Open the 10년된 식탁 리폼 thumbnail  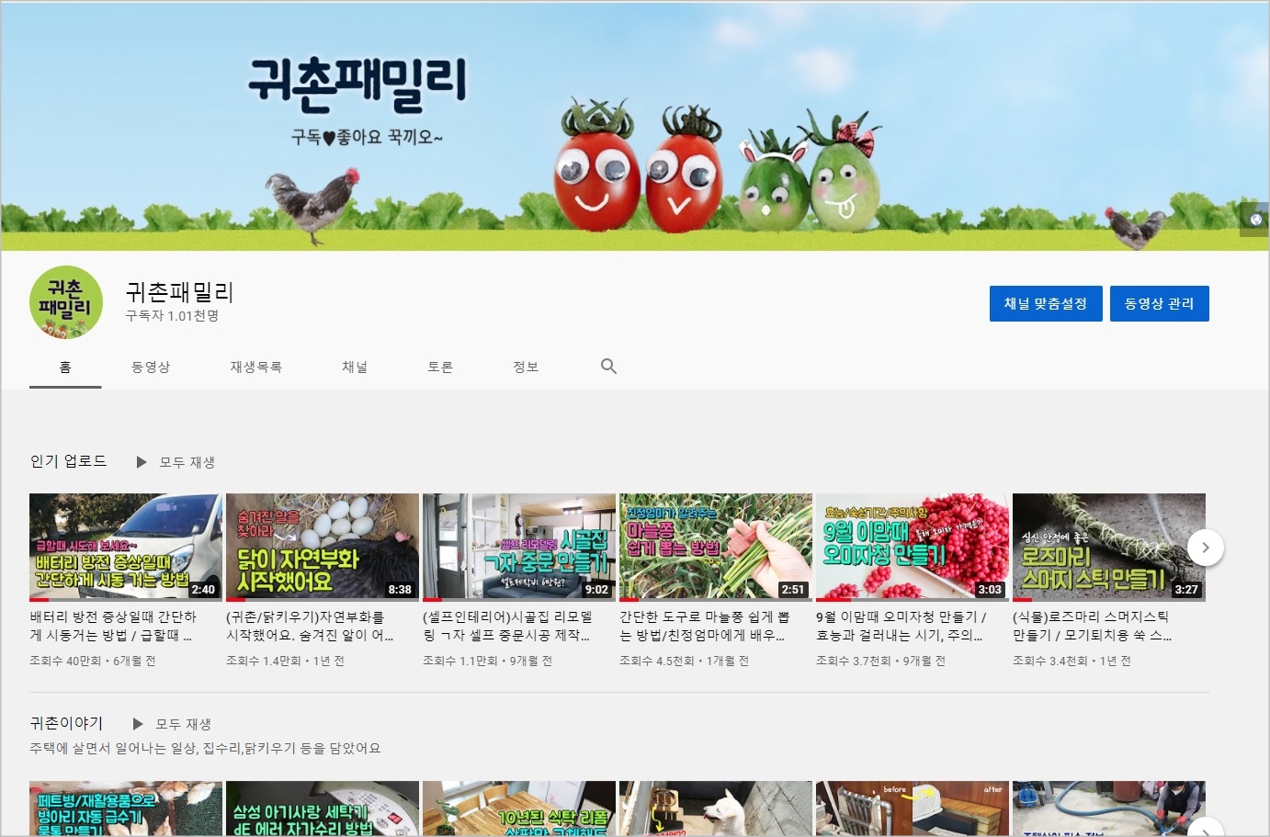(519, 809)
